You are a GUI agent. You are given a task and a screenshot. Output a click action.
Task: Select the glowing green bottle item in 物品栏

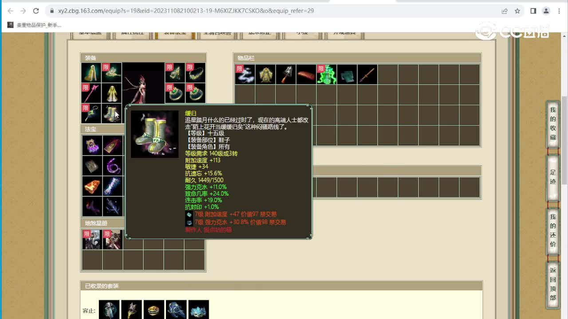point(327,74)
